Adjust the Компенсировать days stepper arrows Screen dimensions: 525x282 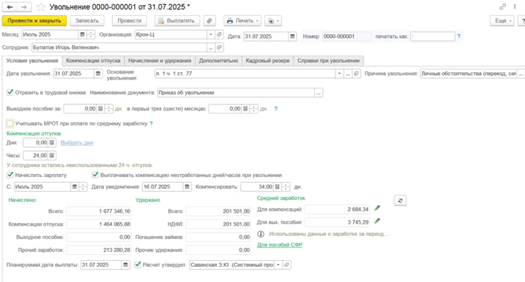(x=286, y=187)
